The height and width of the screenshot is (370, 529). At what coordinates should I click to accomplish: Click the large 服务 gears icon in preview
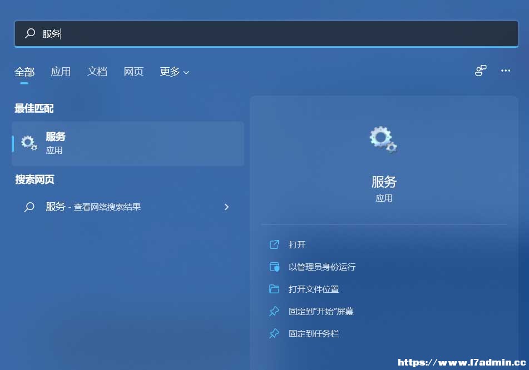tap(383, 139)
